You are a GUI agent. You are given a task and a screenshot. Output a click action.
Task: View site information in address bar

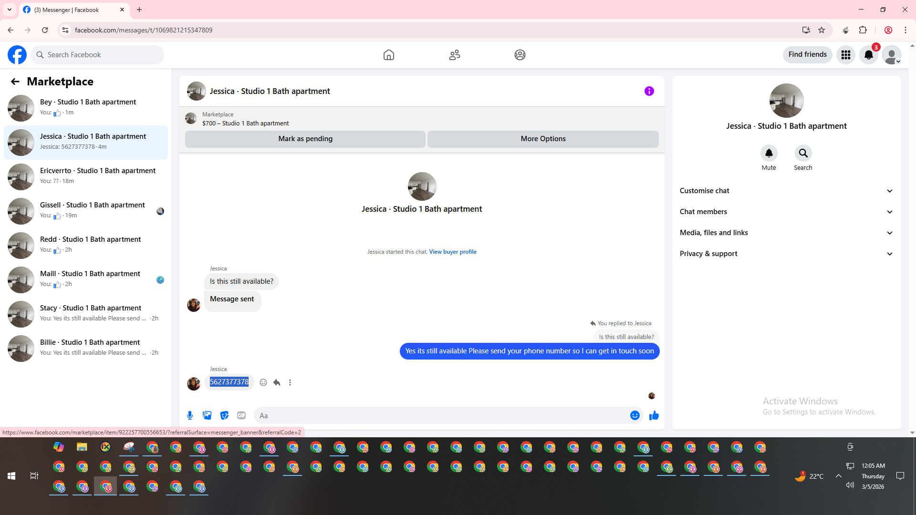[x=66, y=30]
